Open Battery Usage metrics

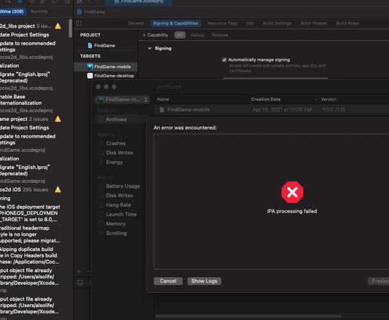click(123, 186)
